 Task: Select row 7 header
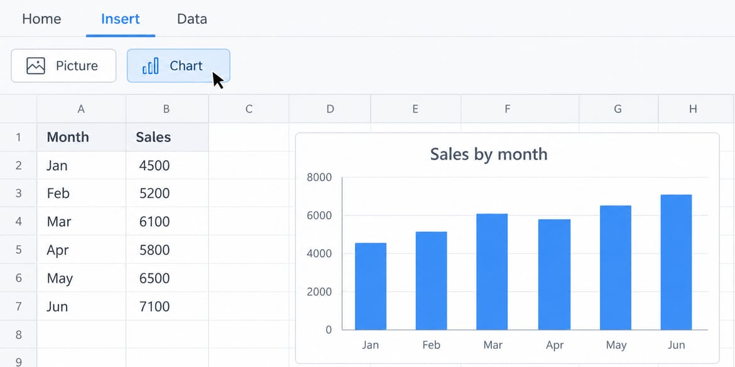click(18, 306)
